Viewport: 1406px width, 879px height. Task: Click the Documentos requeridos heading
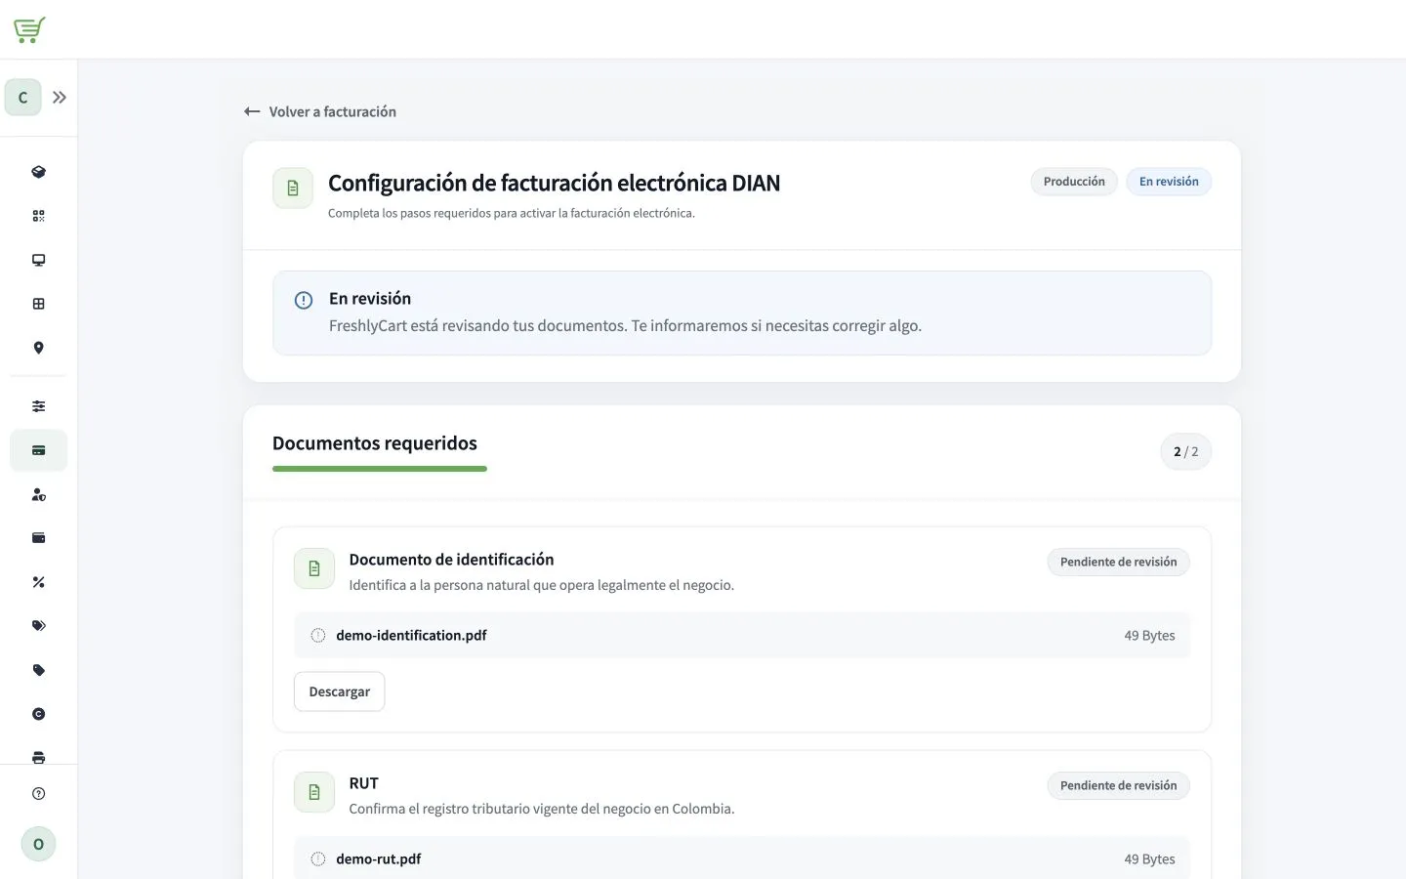(375, 443)
